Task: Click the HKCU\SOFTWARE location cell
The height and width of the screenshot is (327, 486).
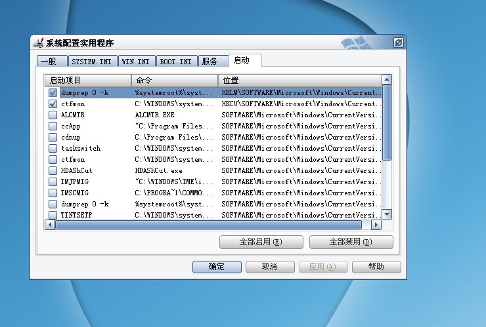Action: [301, 104]
